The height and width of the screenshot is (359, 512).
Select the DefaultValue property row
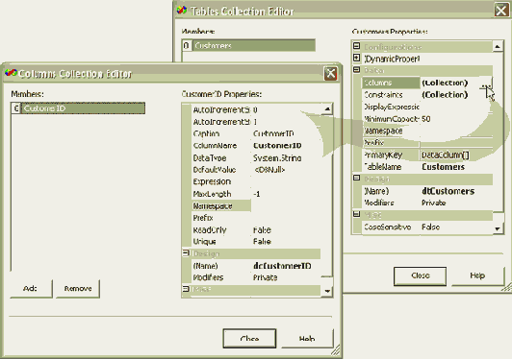[x=256, y=170]
